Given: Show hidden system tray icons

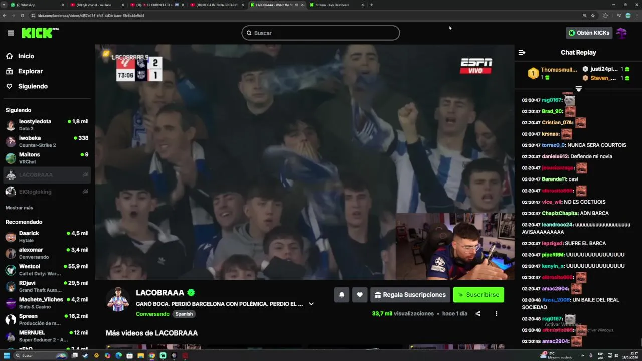Looking at the screenshot, I should (582, 355).
